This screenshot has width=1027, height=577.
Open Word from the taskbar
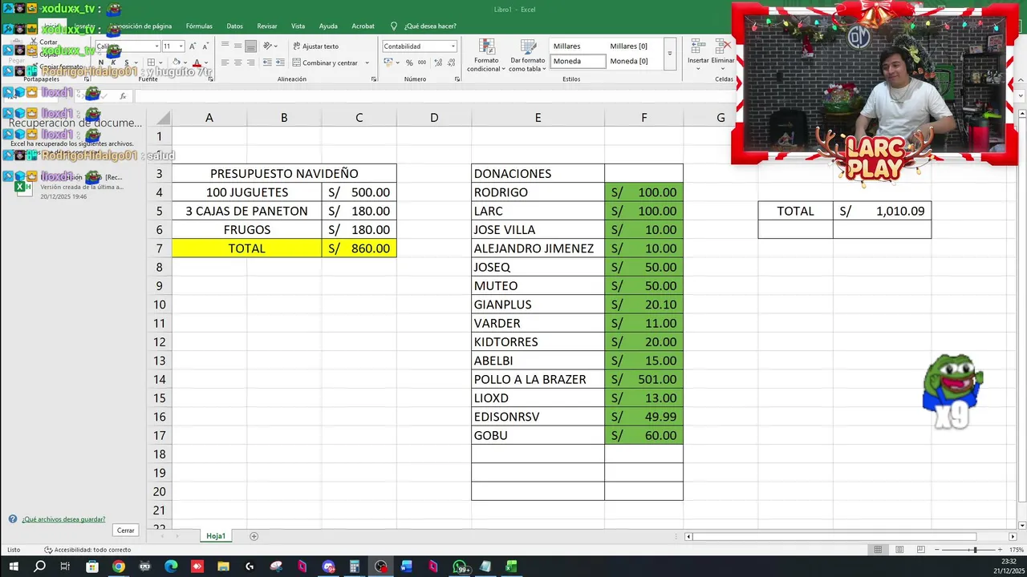coord(407,567)
